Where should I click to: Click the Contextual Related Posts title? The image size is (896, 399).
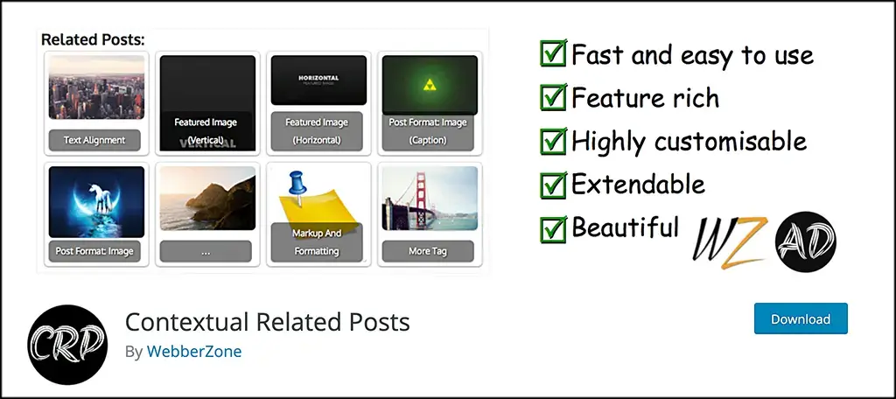[x=267, y=322]
